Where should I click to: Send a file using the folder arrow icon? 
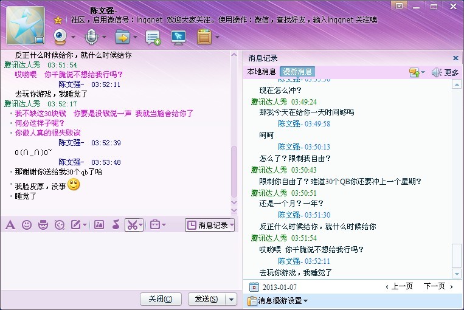(x=122, y=37)
